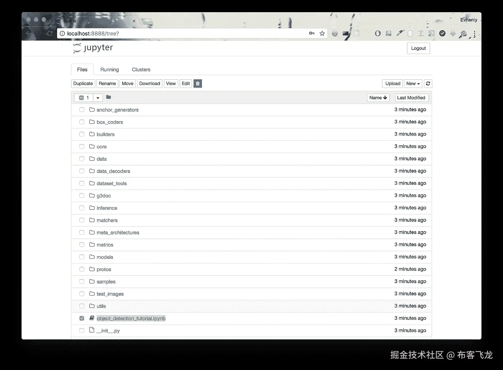Click the Duplicate button

83,84
